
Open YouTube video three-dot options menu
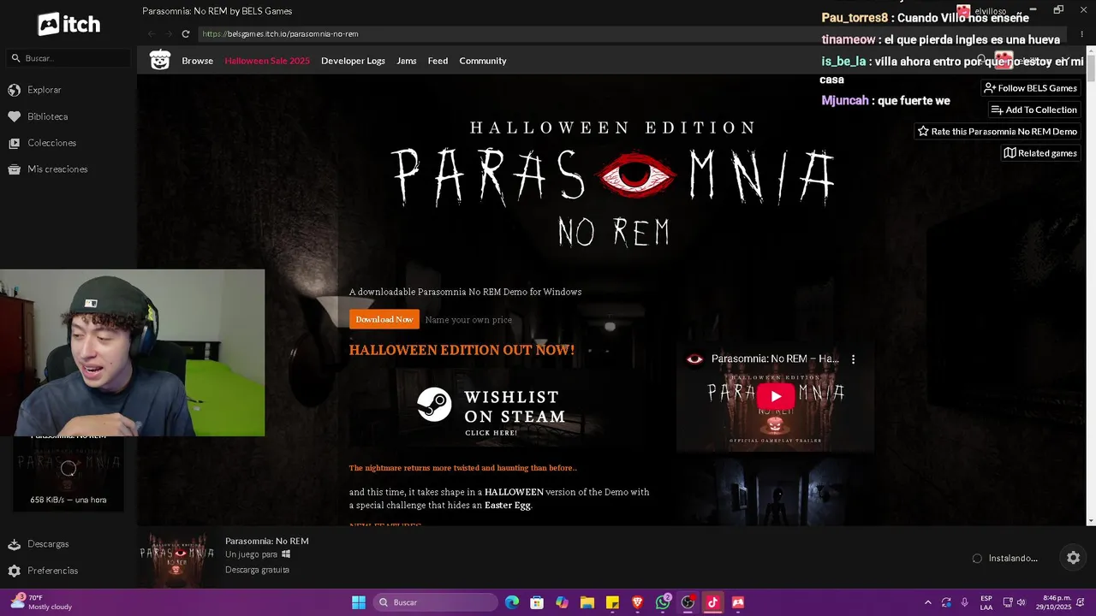point(853,359)
